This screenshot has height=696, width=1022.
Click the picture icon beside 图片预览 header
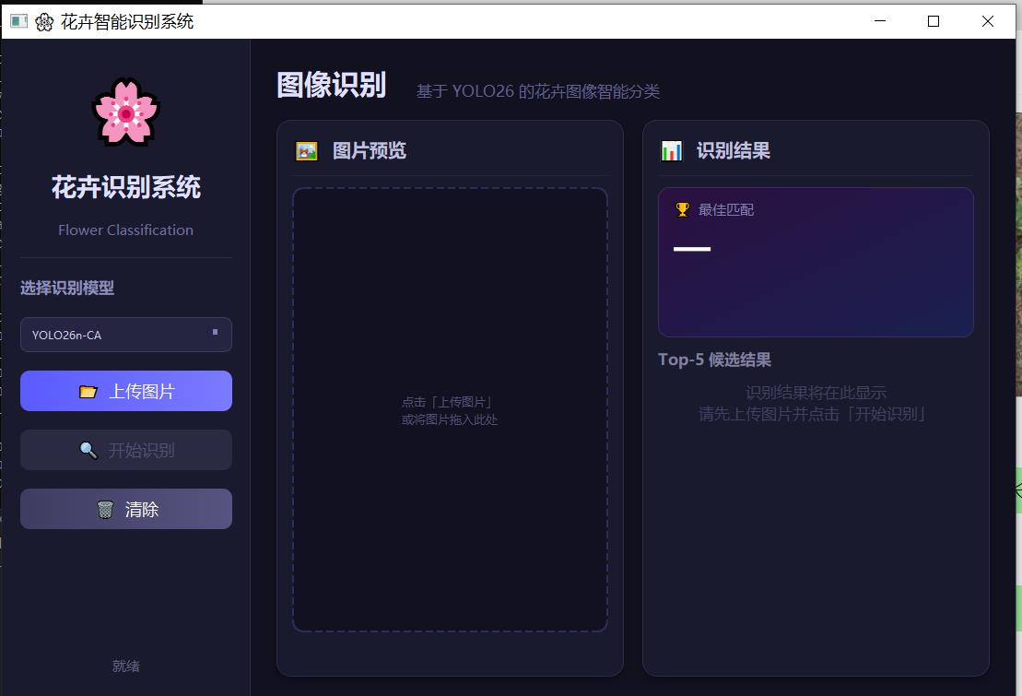306,149
